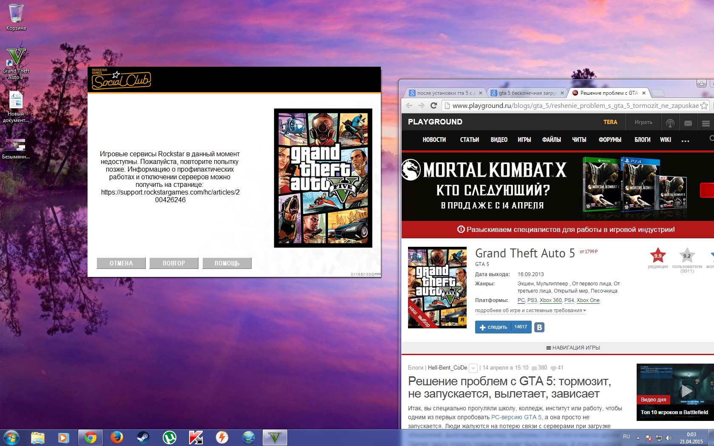Viewport: 714px width, 446px height.
Task: Click Chrome's forward arrow
Action: tap(421, 105)
